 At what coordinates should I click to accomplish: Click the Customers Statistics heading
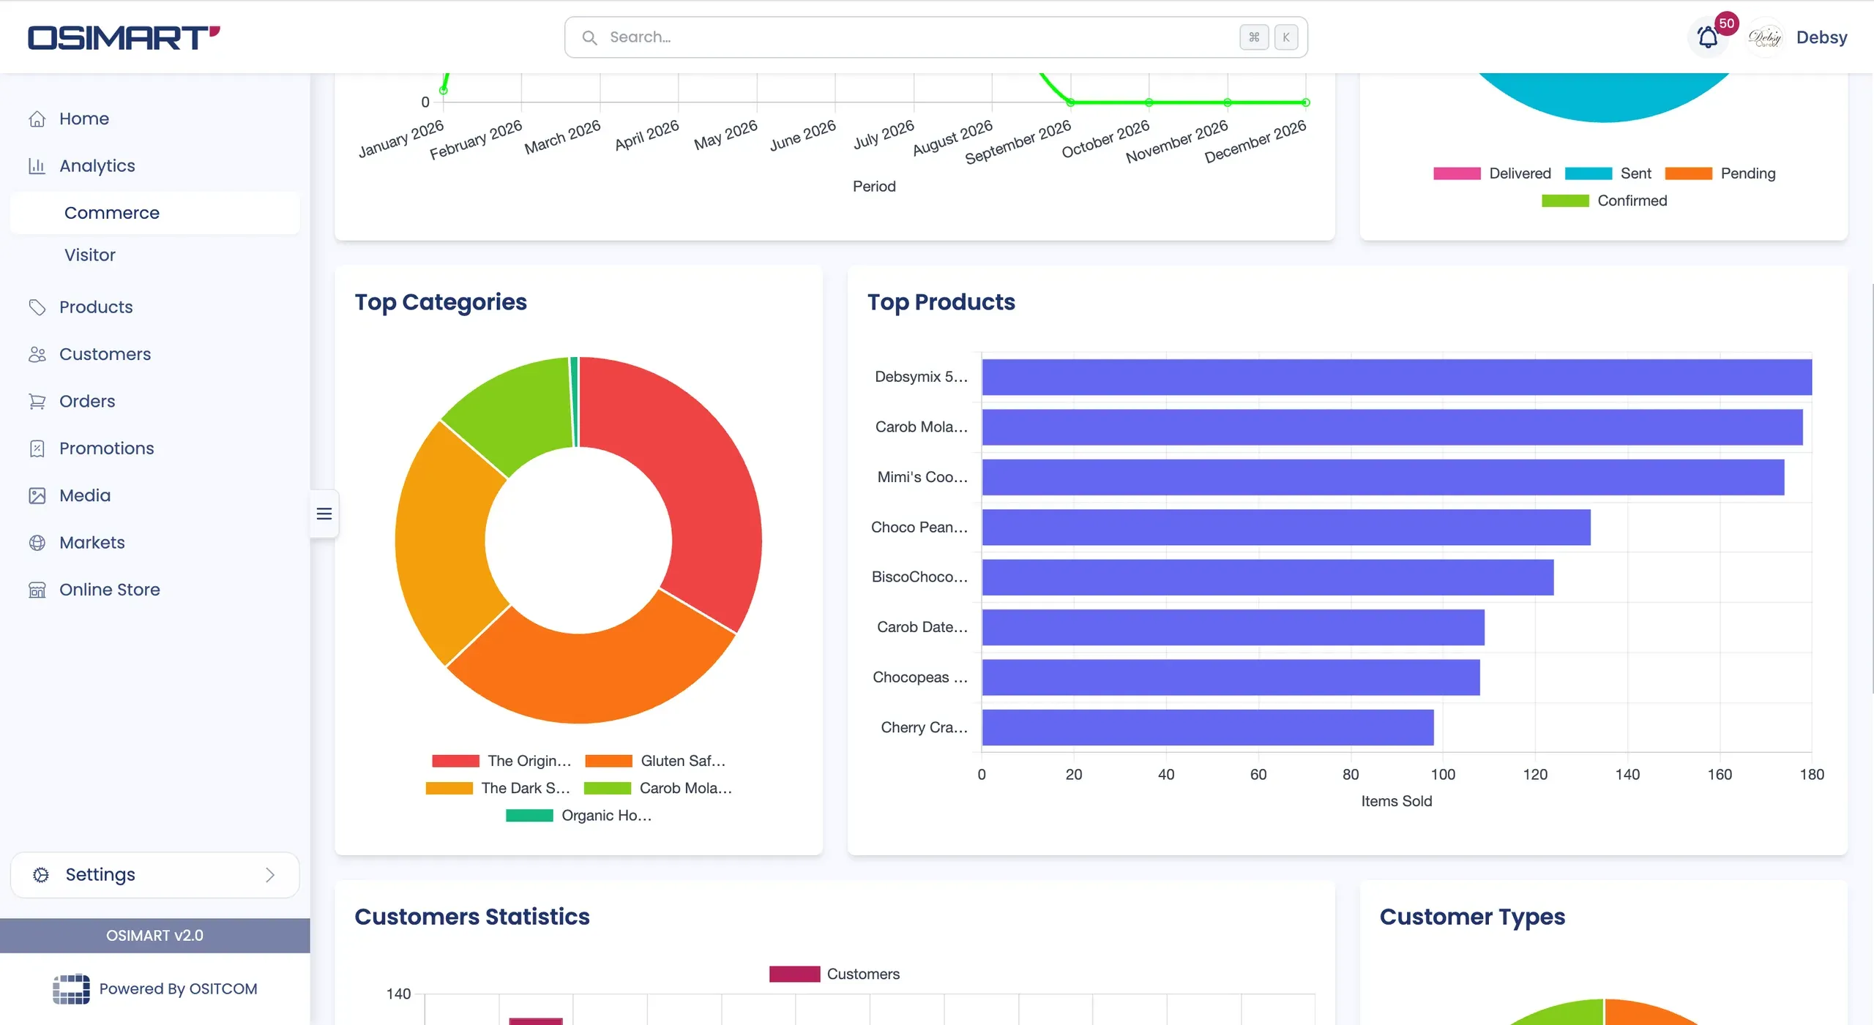pos(472,917)
